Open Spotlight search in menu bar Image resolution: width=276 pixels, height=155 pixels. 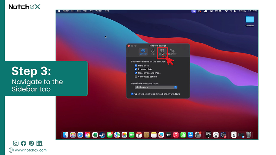coord(231,11)
